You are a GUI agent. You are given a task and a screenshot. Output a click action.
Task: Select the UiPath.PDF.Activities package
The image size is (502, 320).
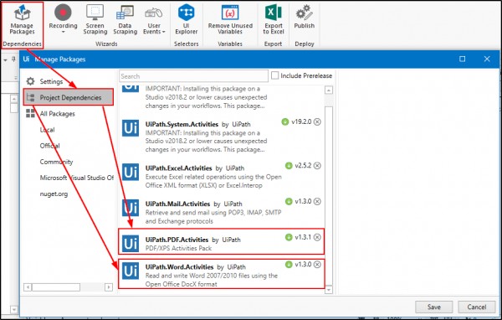[222, 242]
